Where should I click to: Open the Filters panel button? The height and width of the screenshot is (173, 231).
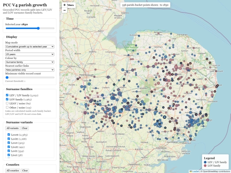[71, 5]
